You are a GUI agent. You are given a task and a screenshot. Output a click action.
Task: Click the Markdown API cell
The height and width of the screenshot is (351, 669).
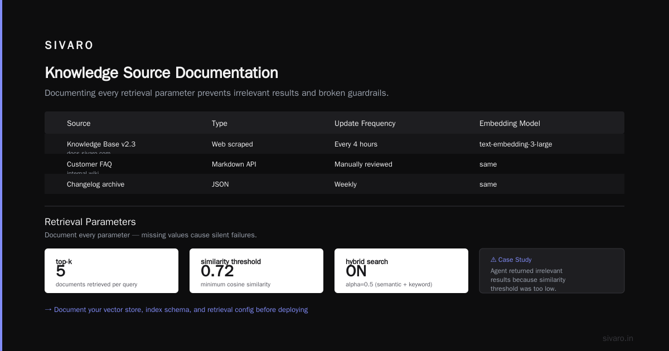(x=234, y=164)
